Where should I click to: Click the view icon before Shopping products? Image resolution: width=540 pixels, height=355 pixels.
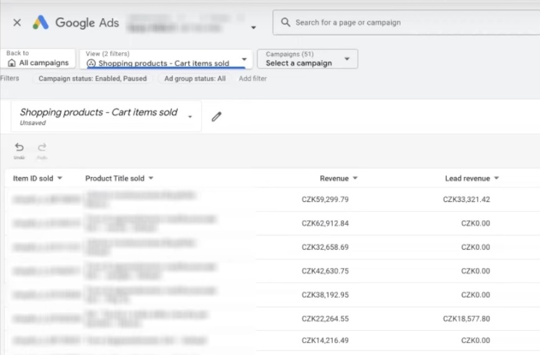pos(91,63)
